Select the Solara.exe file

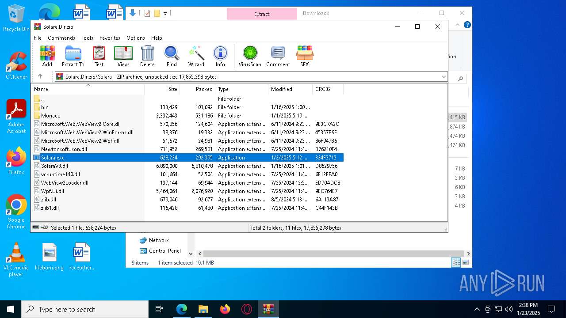188,158
